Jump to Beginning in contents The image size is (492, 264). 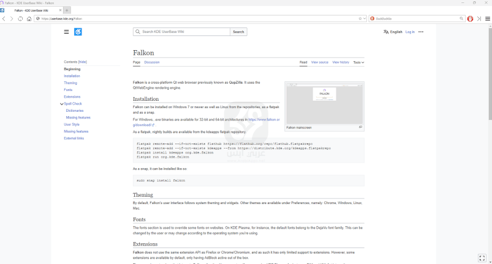point(72,69)
